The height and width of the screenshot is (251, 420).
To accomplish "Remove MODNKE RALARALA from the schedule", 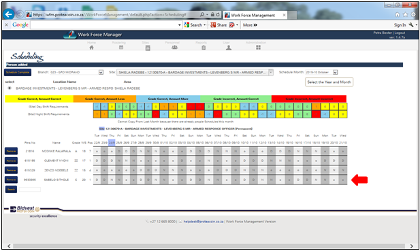I will click(12, 151).
